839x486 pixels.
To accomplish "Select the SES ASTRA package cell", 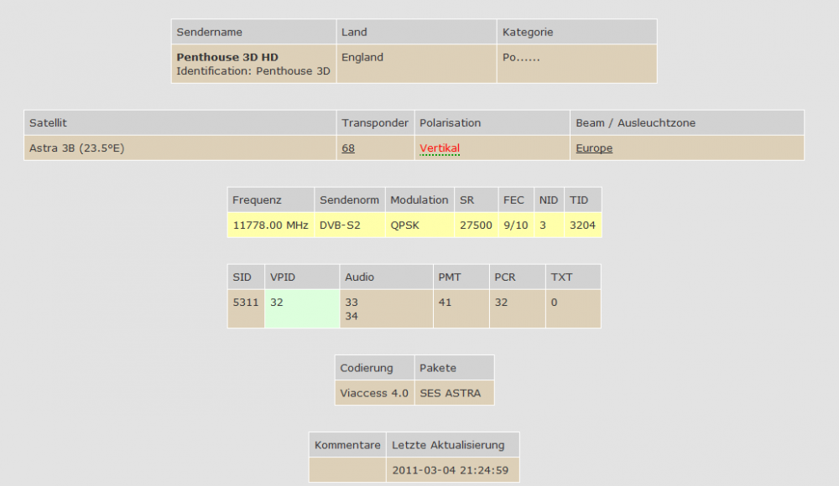I will [x=451, y=393].
